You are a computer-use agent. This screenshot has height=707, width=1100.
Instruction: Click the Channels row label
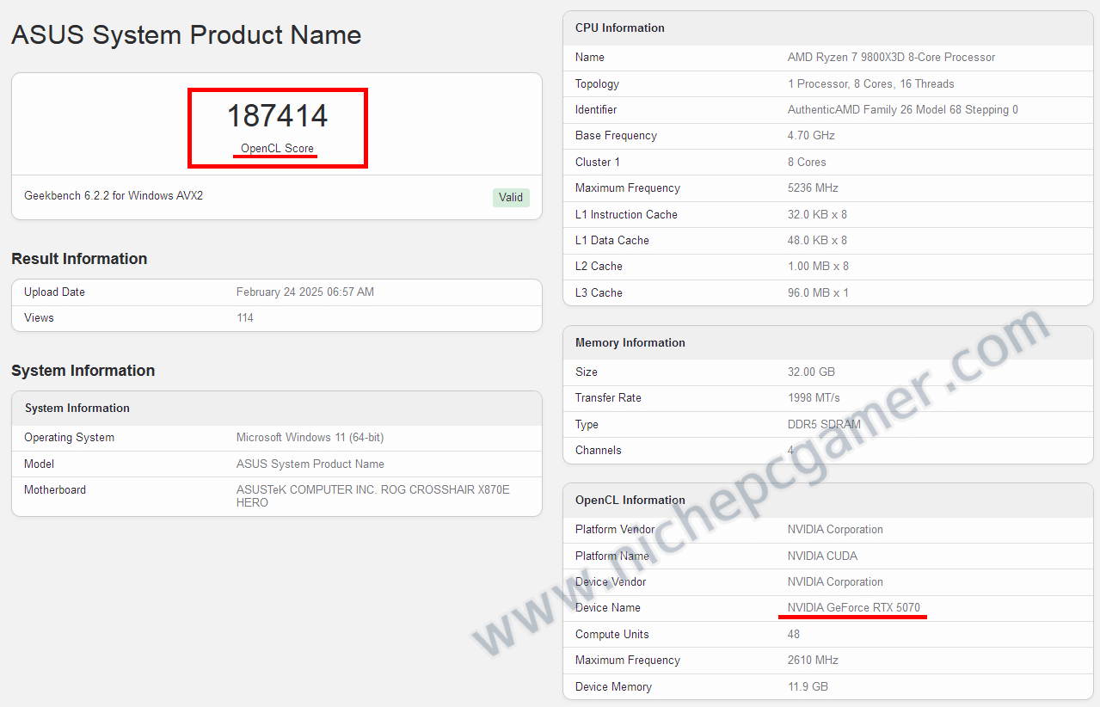coord(598,450)
